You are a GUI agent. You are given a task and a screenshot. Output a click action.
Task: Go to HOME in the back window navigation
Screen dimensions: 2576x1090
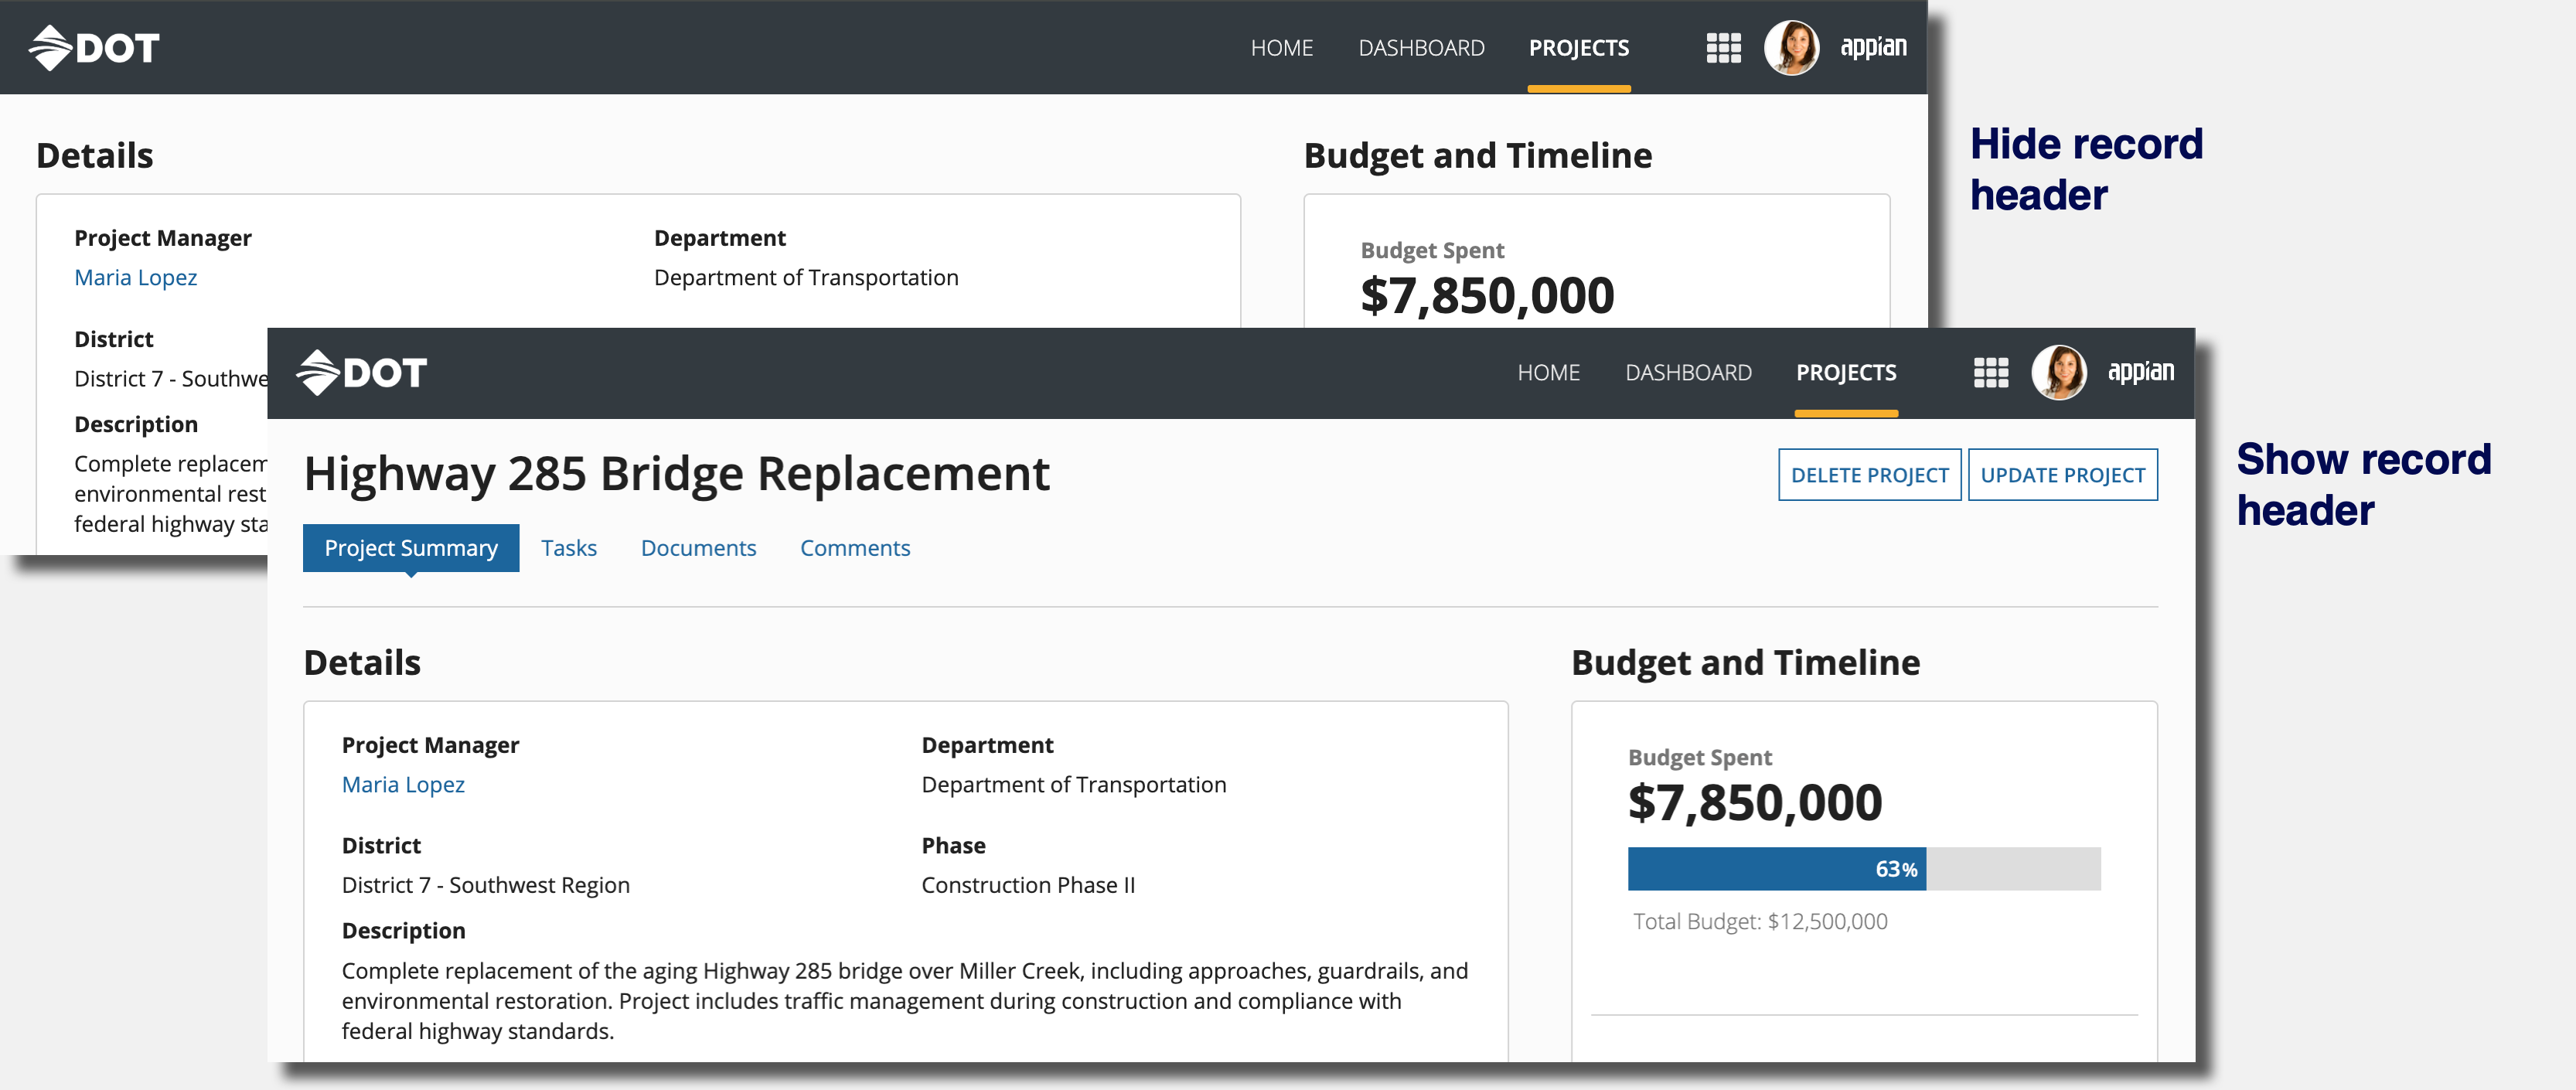coord(1281,48)
